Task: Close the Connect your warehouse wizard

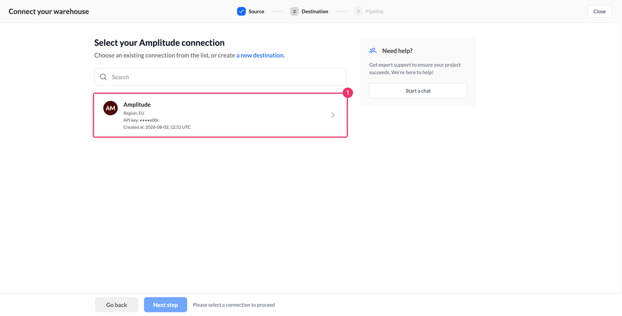Action: click(x=600, y=11)
